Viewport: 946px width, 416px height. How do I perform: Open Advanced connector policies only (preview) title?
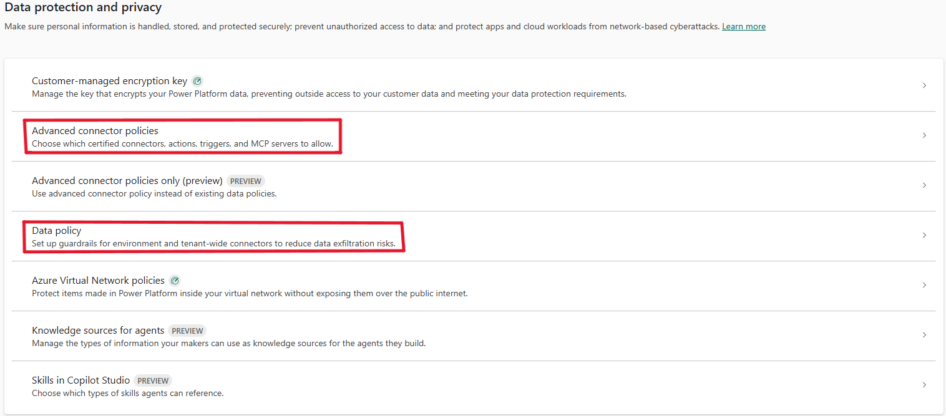pyautogui.click(x=127, y=181)
